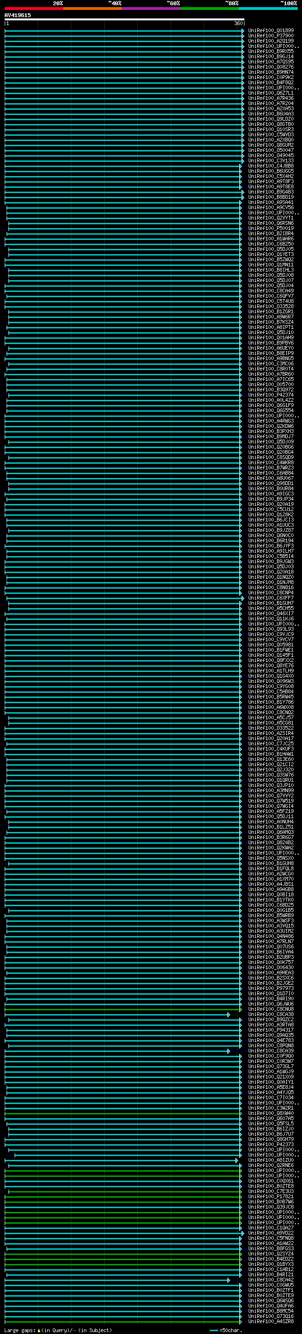302x1334 pixels.
Task: Click the Large gaps legend text
Action: [58, 1330]
